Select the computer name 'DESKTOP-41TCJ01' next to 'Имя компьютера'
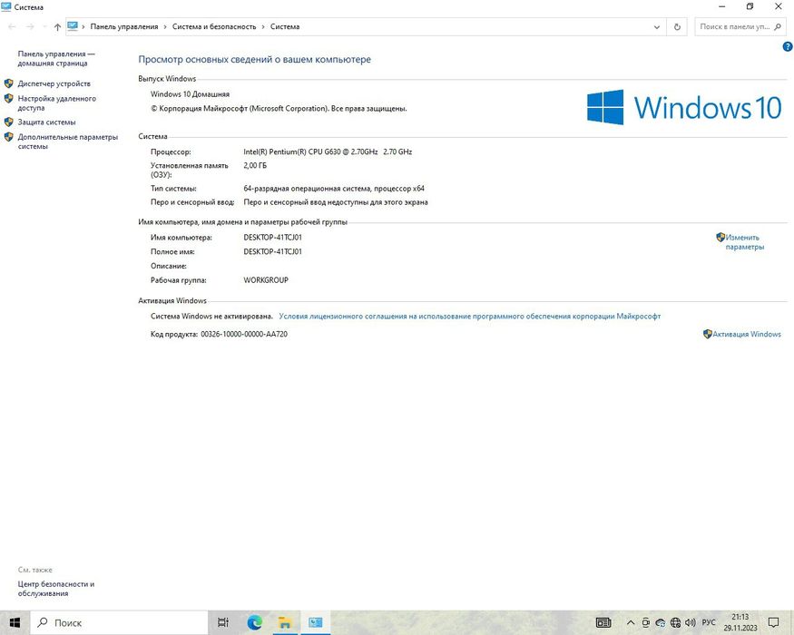The image size is (794, 635). [272, 238]
